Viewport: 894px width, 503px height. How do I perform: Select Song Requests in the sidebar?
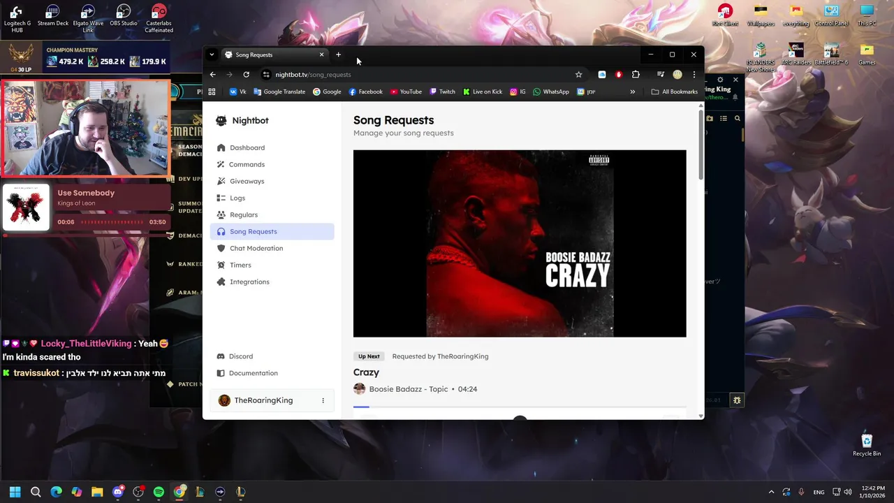272,231
